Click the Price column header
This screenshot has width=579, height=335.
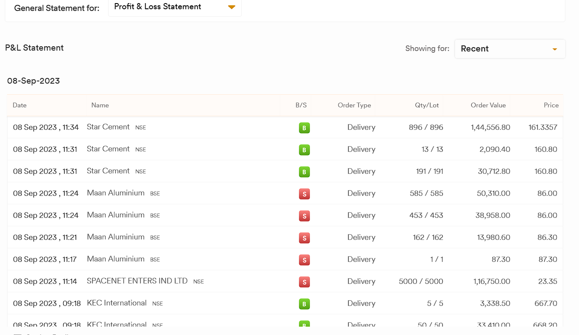click(551, 105)
